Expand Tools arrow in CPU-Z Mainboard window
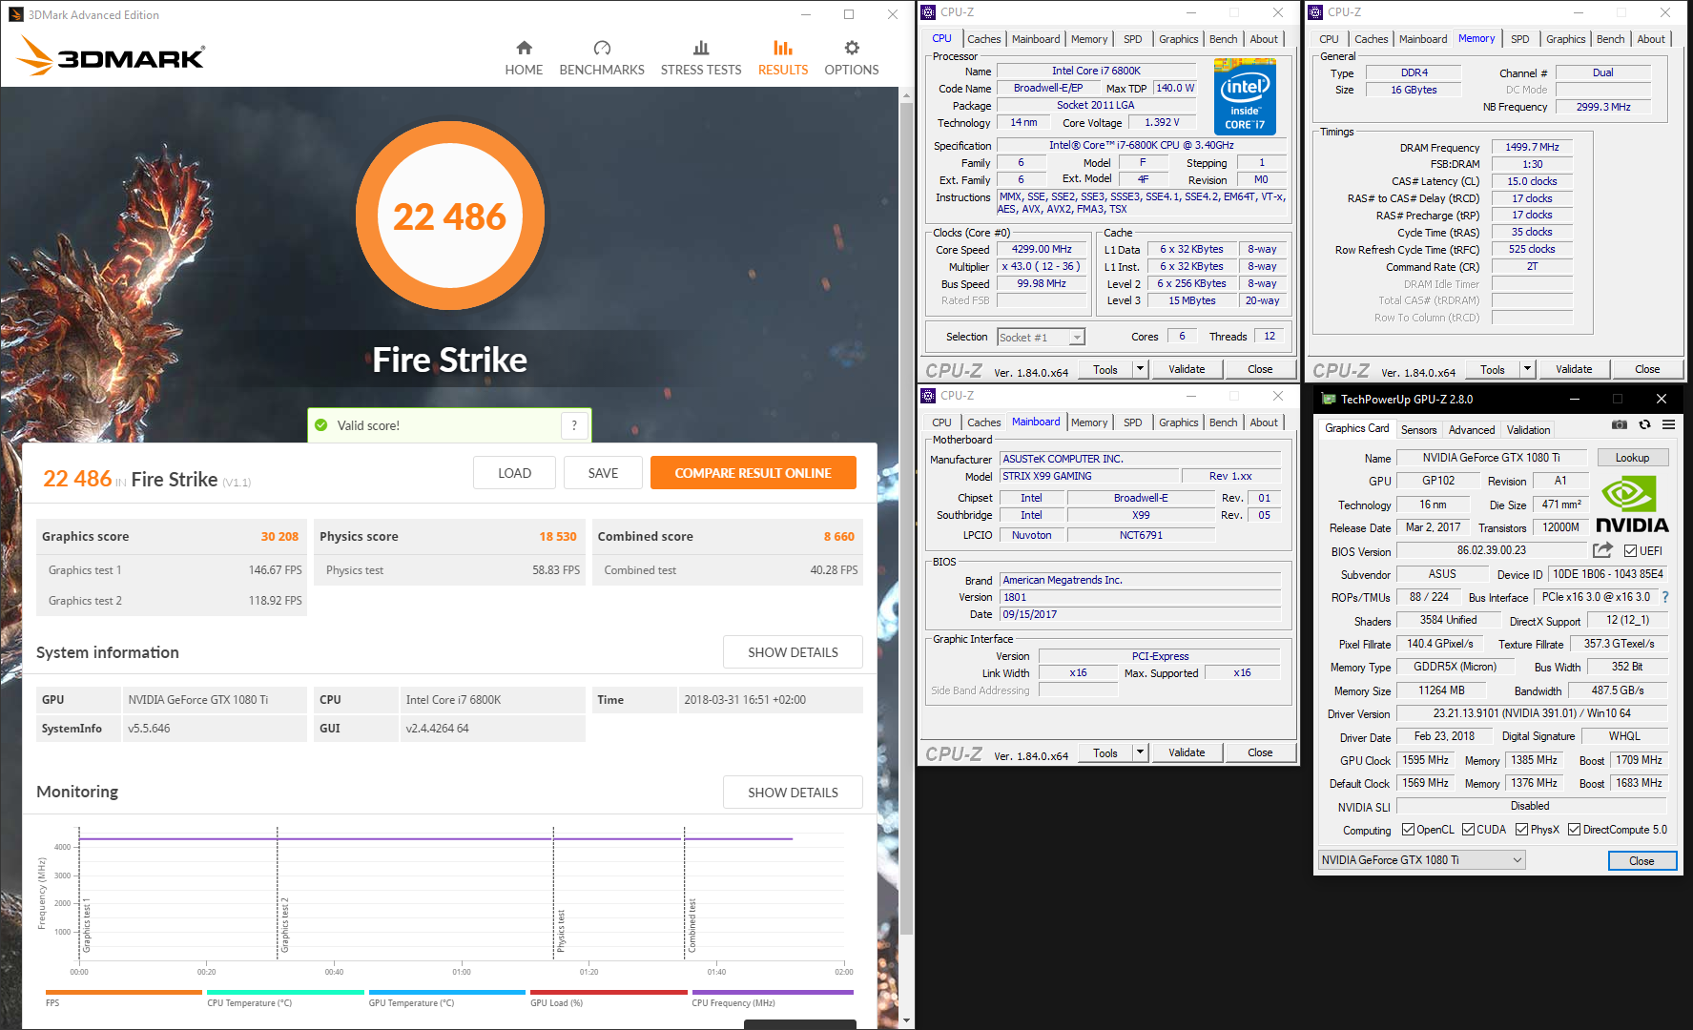This screenshot has height=1030, width=1693. click(x=1140, y=752)
